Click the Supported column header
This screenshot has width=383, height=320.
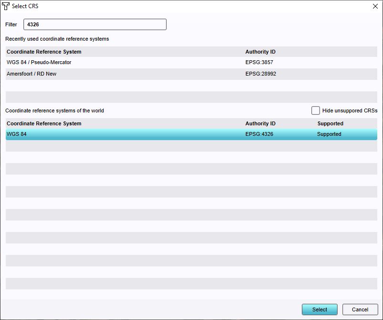click(x=330, y=123)
